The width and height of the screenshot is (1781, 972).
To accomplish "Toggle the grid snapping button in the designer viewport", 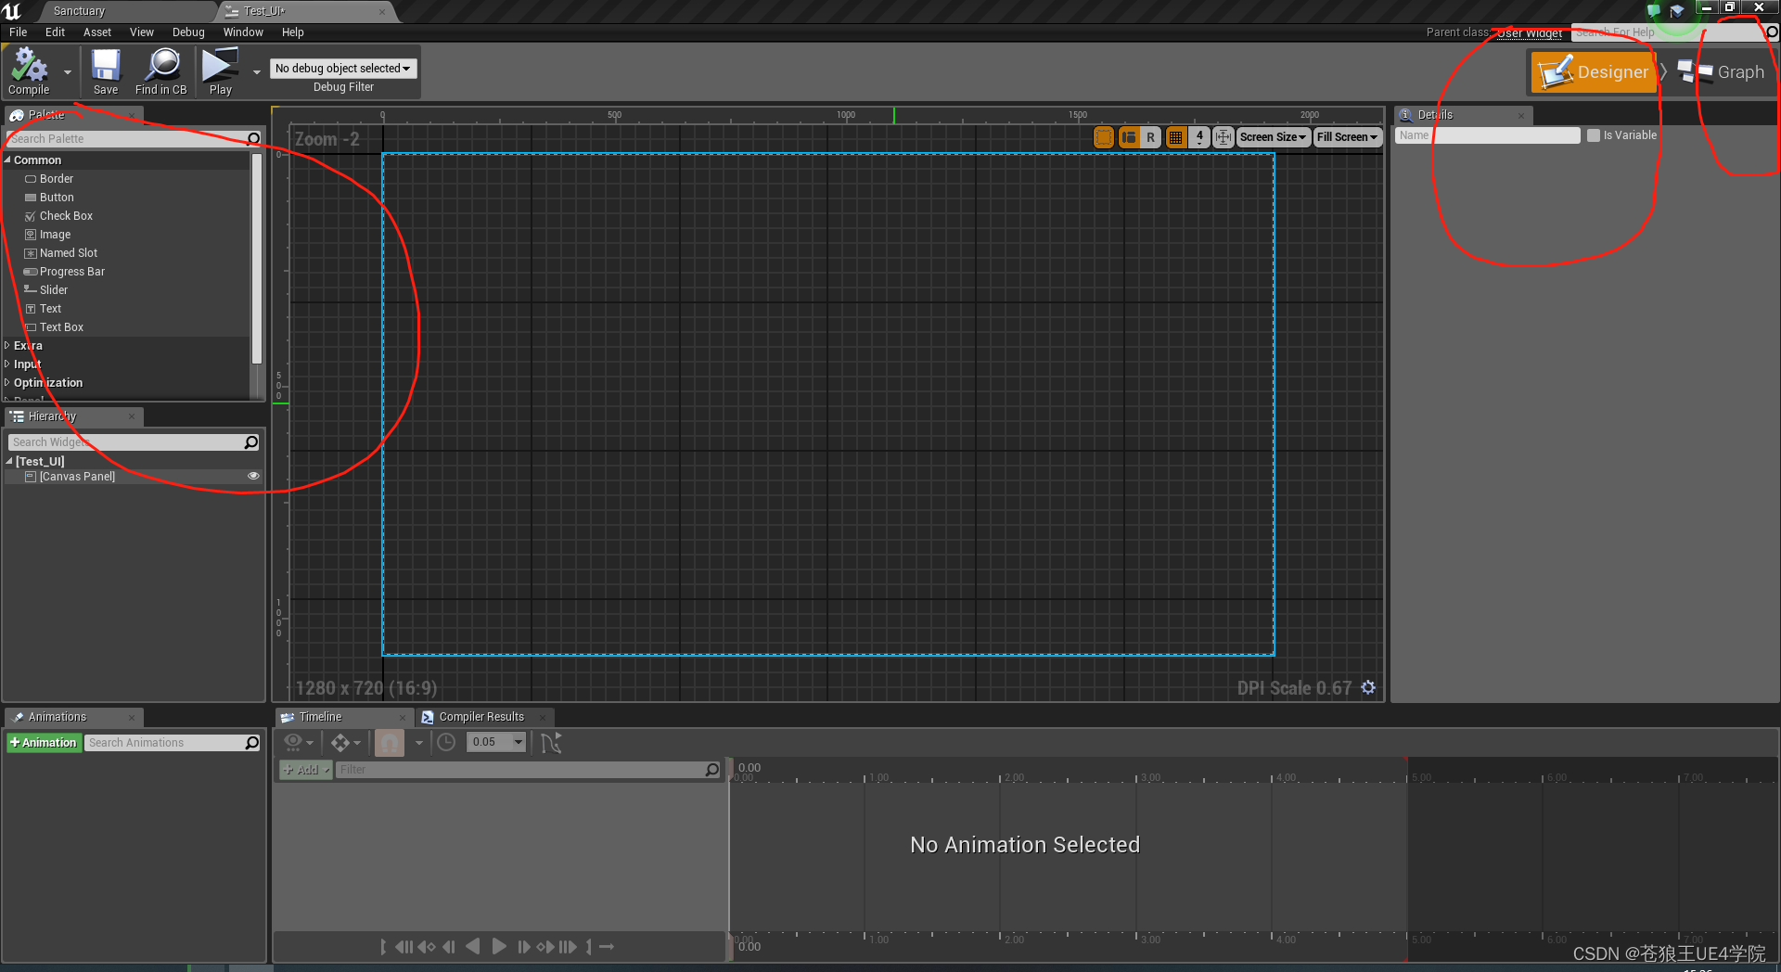I will pyautogui.click(x=1175, y=136).
